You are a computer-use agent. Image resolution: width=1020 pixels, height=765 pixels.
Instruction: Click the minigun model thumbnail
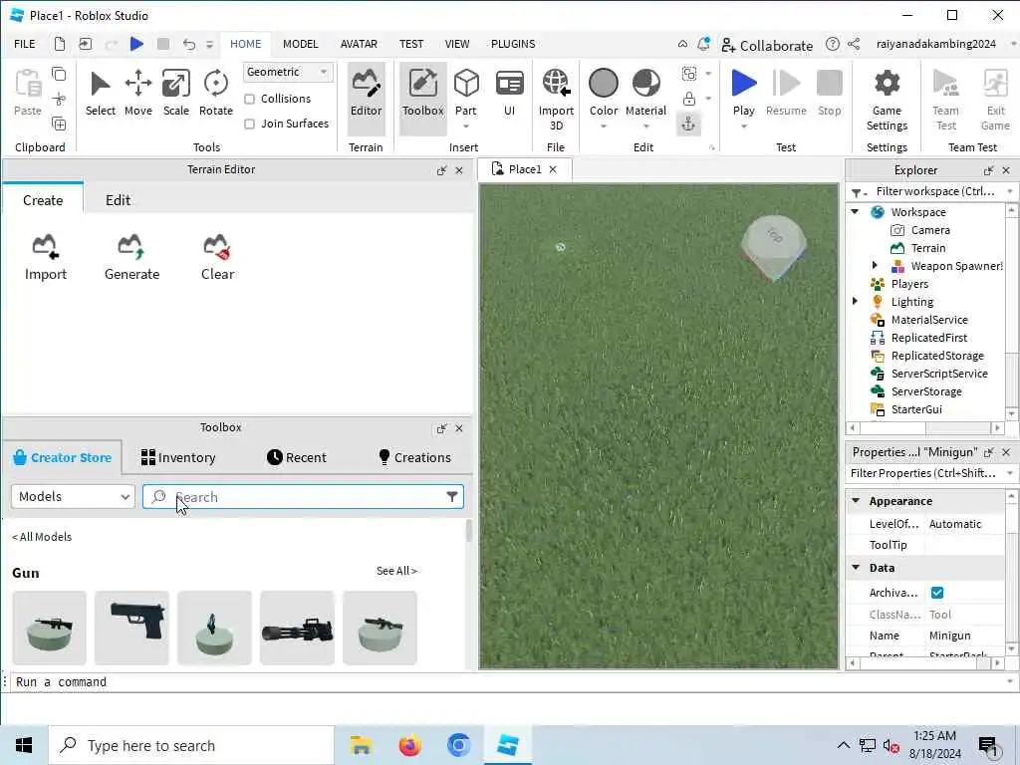pyautogui.click(x=297, y=628)
